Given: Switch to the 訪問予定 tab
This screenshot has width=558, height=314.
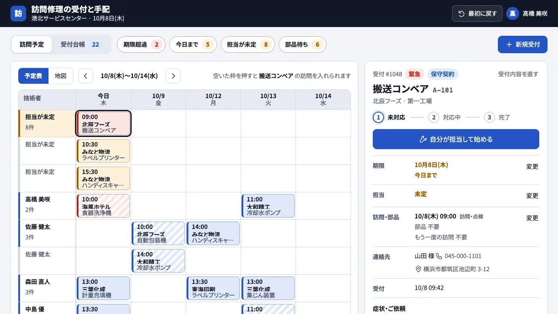Looking at the screenshot, I should (32, 44).
